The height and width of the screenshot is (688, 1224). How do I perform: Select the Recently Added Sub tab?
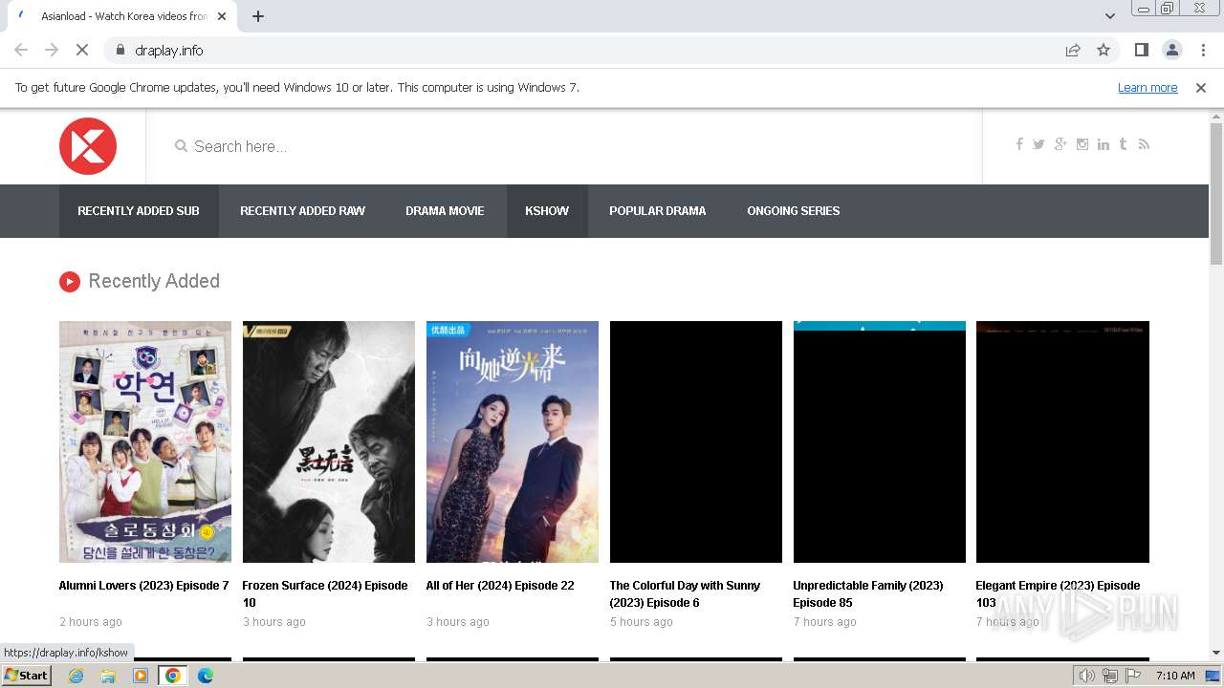139,211
